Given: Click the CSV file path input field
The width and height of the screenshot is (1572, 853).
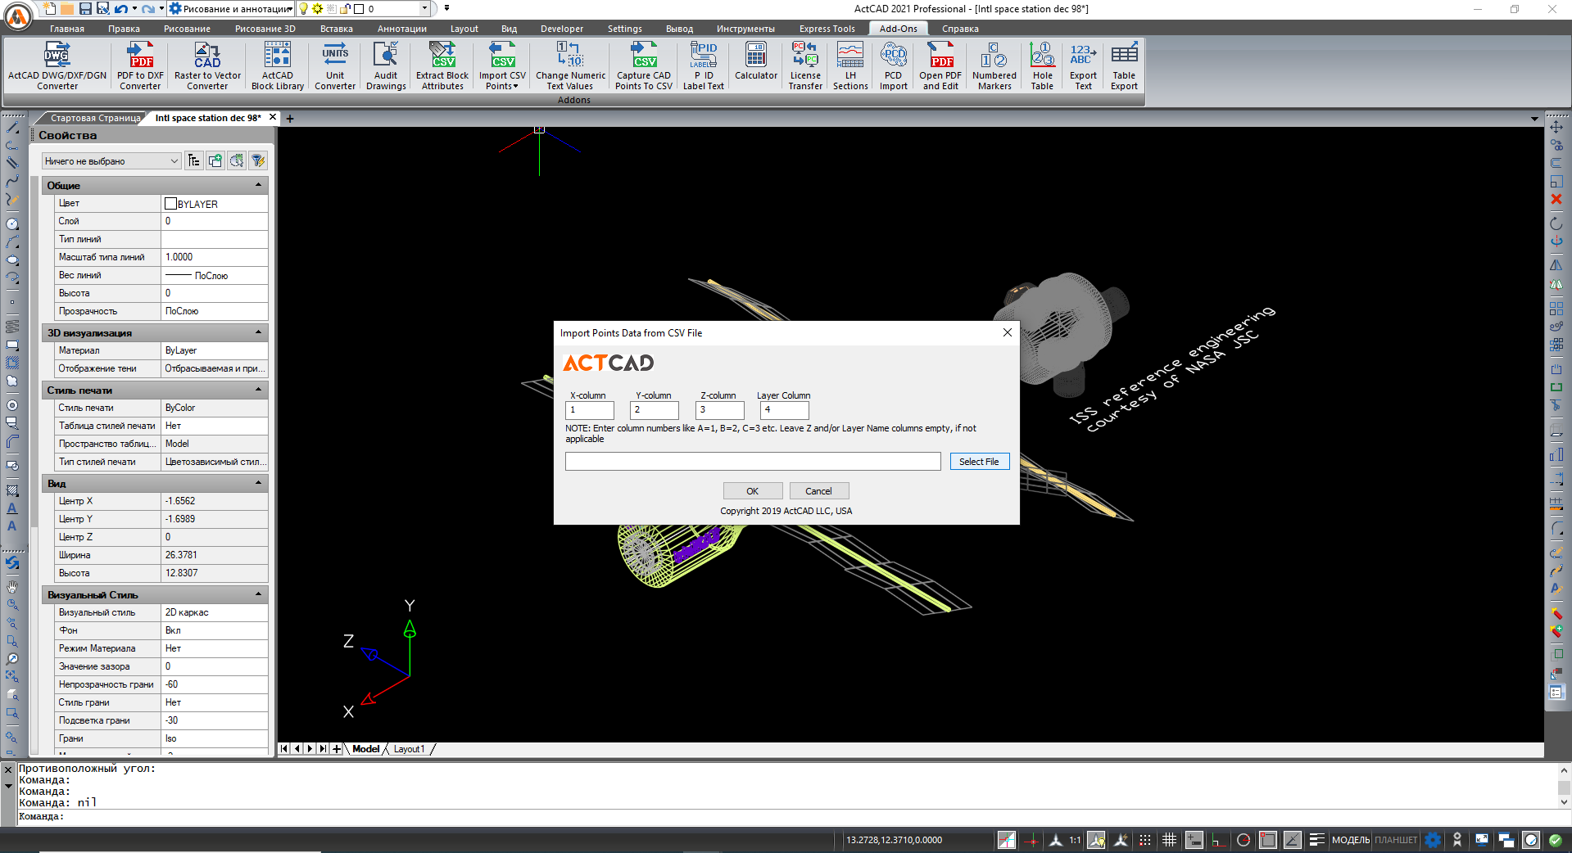Looking at the screenshot, I should (752, 462).
